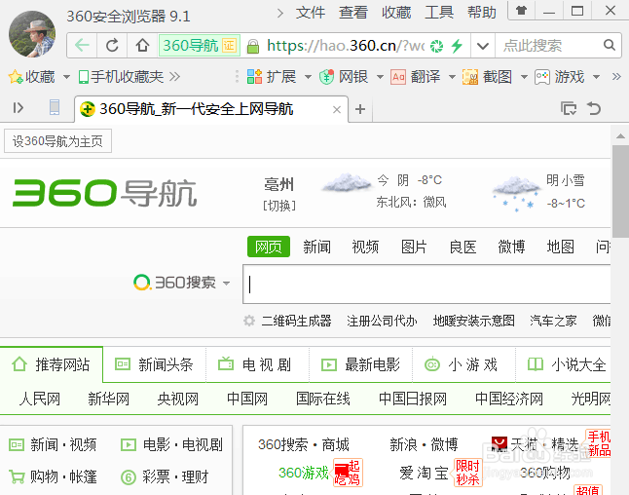Select the 网页 search tab
This screenshot has height=495, width=629.
269,247
